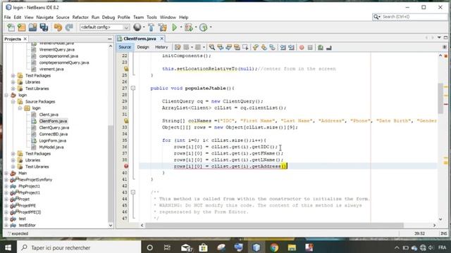451x253 pixels.
Task: Collapse the login project node
Action: [x=6, y=95]
